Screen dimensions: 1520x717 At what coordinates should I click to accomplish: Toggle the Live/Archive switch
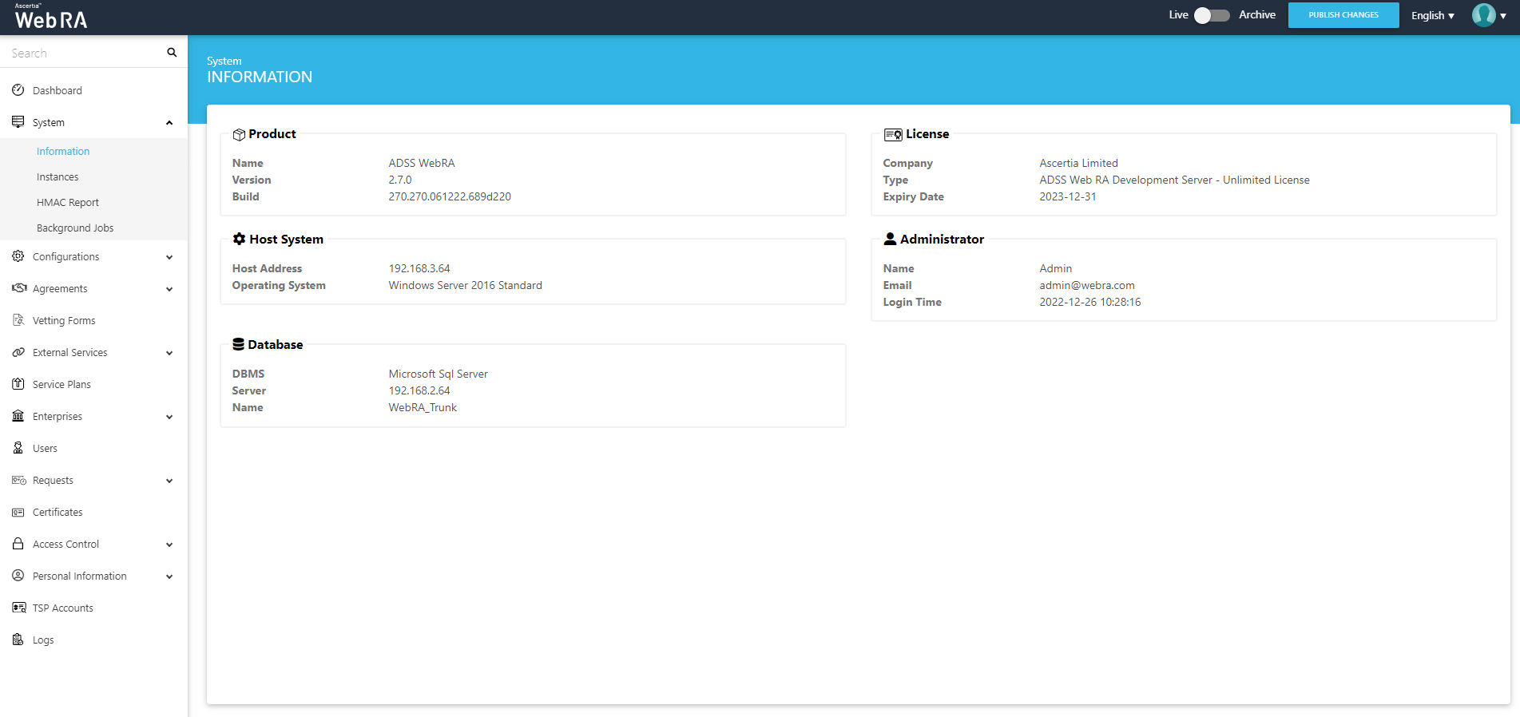pyautogui.click(x=1211, y=15)
